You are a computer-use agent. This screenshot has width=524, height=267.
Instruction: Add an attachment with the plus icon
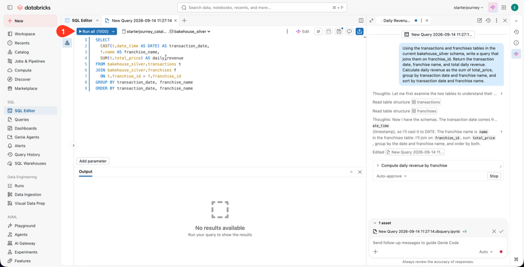[x=375, y=252]
